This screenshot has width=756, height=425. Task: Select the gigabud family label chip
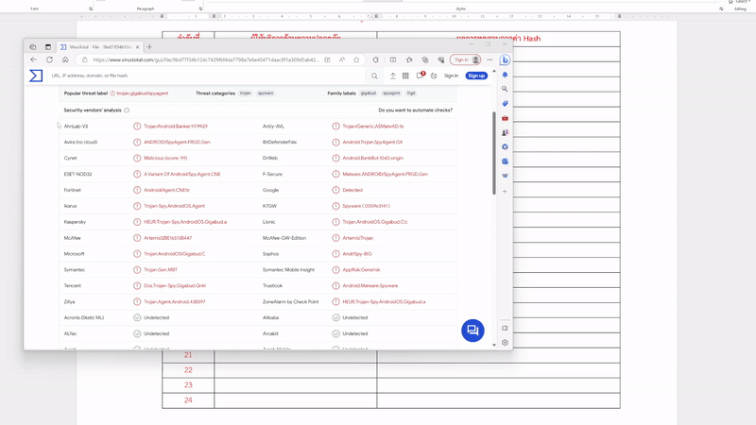pyautogui.click(x=369, y=93)
